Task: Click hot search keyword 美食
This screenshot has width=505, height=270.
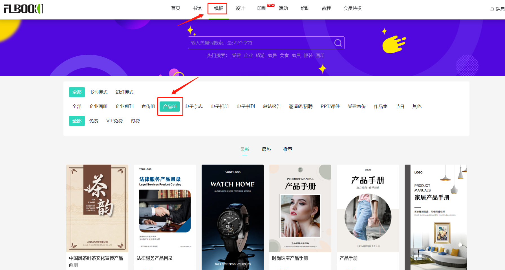Action: [x=284, y=56]
